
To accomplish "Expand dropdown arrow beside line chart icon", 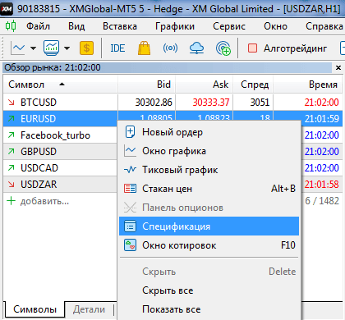I will coord(33,48).
